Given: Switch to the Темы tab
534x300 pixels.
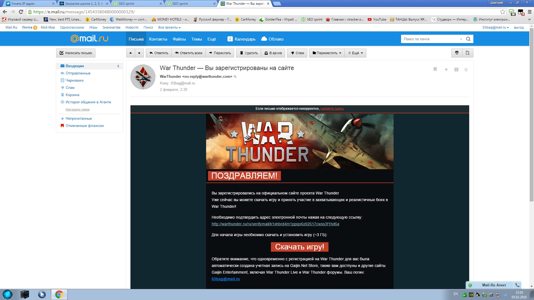Looking at the screenshot, I should tap(196, 39).
